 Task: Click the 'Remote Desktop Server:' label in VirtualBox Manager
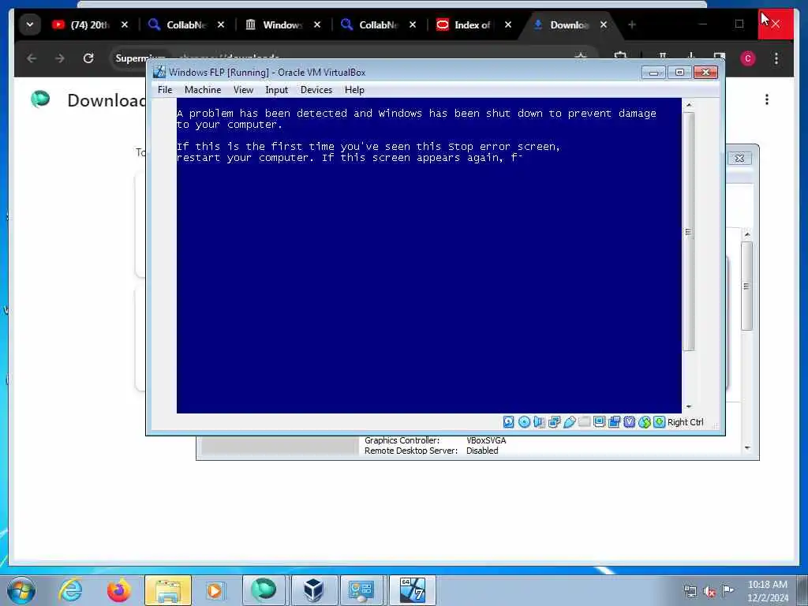pyautogui.click(x=410, y=451)
